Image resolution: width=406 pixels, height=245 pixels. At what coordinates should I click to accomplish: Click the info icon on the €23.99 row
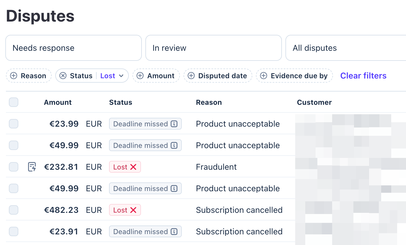pos(174,124)
